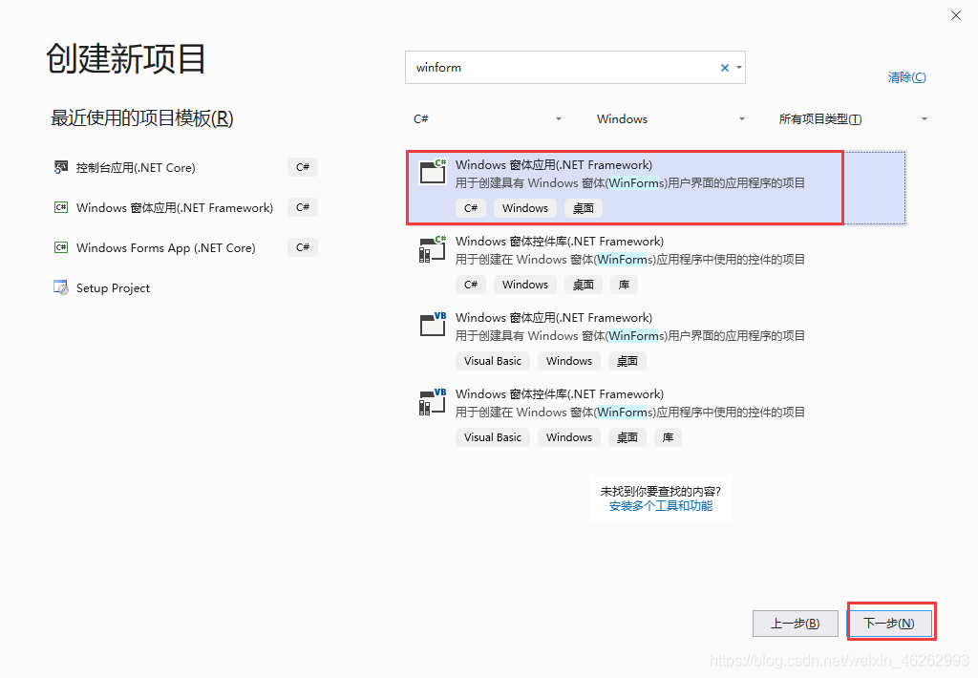Click the Visual Basic tag under VB 窗体应用 template

pyautogui.click(x=493, y=361)
